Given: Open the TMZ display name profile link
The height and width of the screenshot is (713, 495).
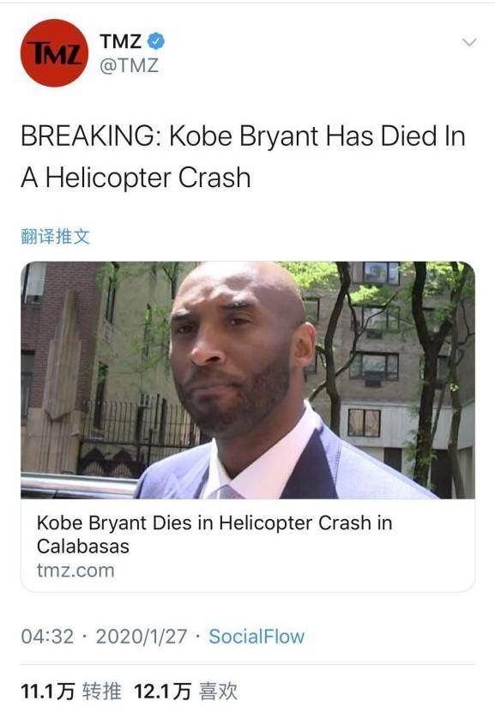Looking at the screenshot, I should [120, 41].
